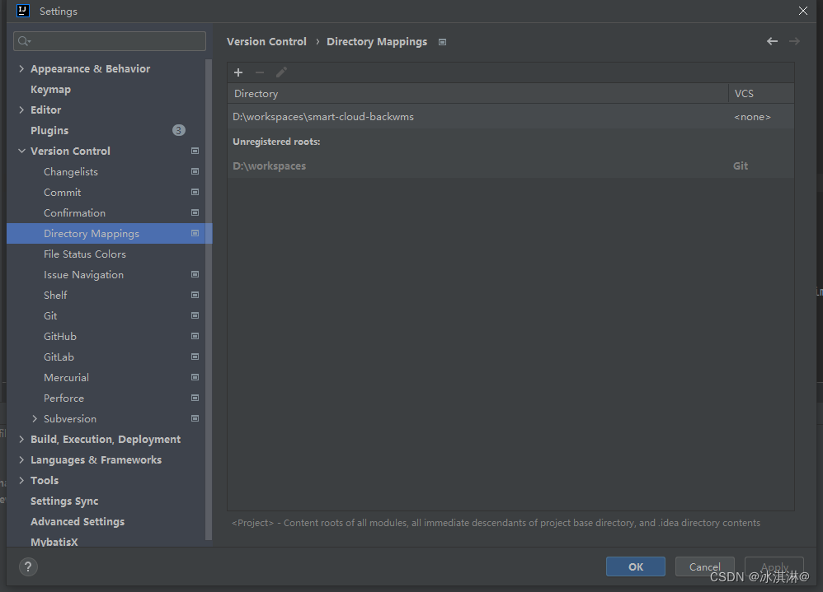Click the Directory column header
This screenshot has height=592, width=823.
tap(478, 93)
